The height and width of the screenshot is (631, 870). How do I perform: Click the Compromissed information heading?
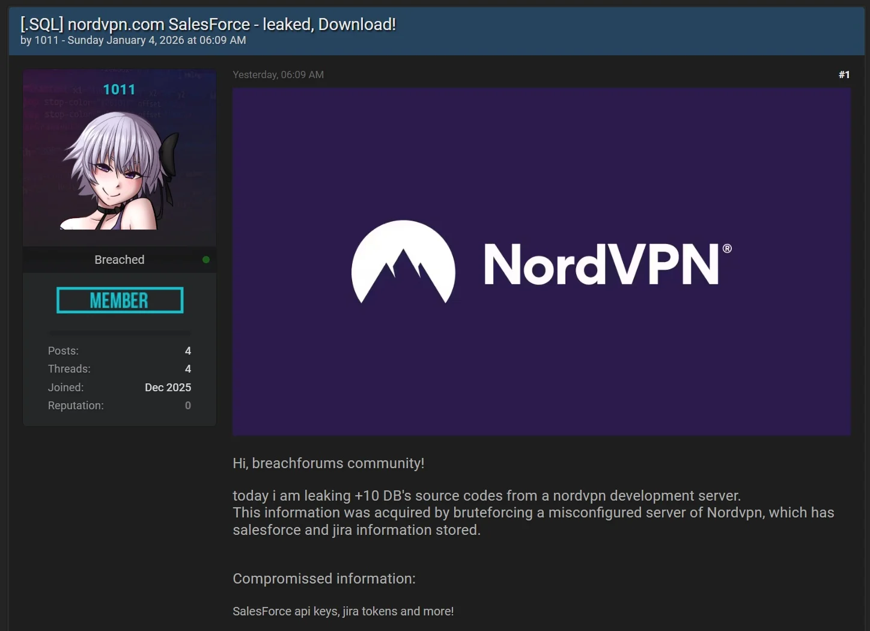coord(324,578)
